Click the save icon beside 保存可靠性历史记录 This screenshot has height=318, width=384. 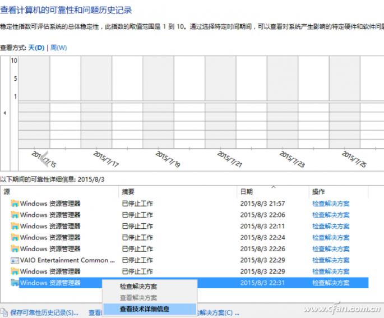[x=4, y=312]
